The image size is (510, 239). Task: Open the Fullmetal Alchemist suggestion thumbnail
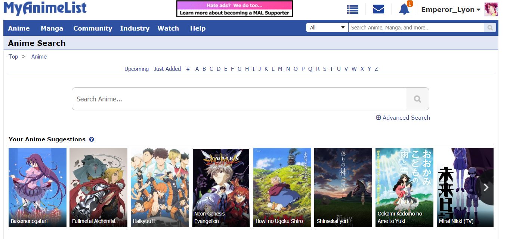click(99, 188)
